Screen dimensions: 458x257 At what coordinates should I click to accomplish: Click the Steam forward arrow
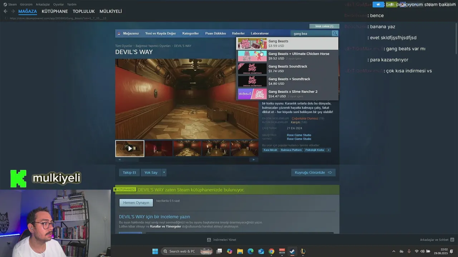pyautogui.click(x=13, y=11)
